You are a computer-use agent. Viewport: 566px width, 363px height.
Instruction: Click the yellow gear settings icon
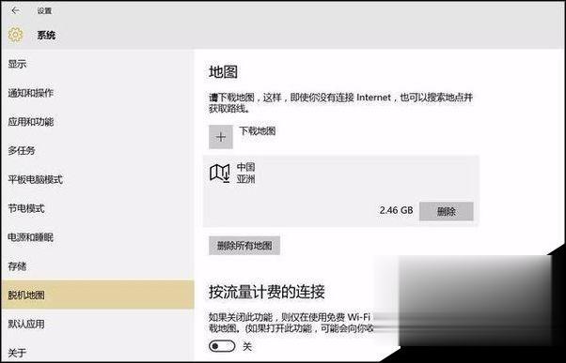[x=15, y=36]
